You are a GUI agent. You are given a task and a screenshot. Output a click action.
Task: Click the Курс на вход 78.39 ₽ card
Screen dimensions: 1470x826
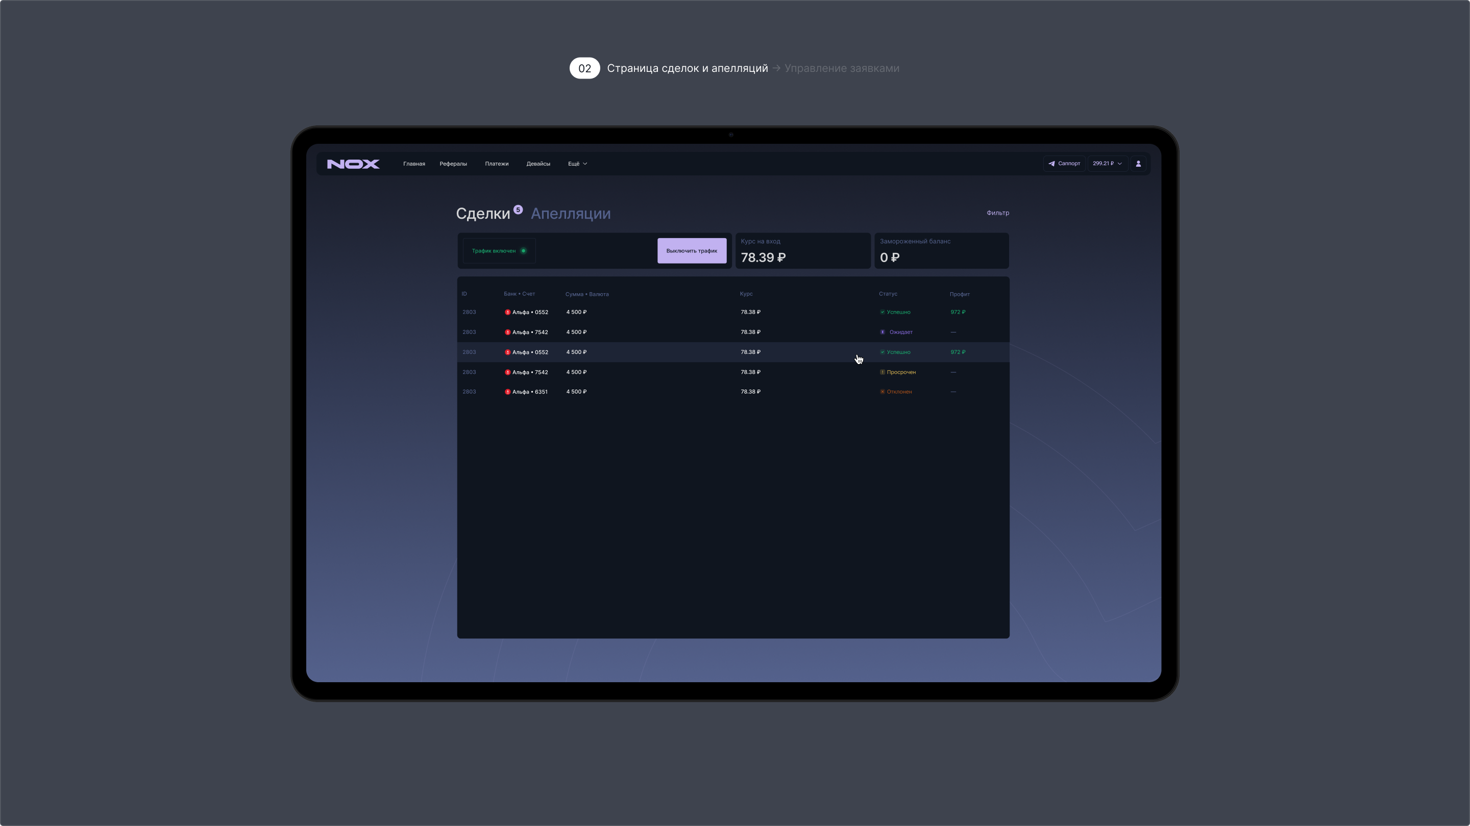803,251
